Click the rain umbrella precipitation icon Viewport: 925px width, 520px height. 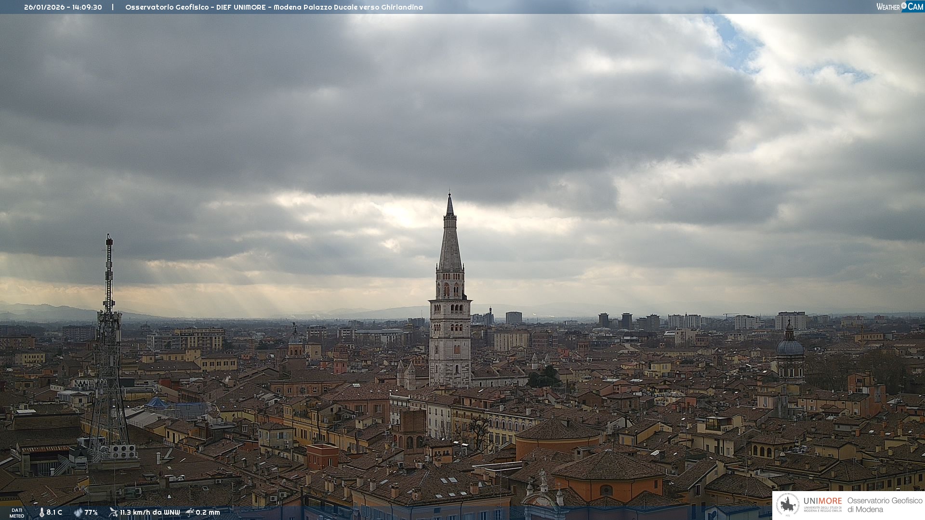190,512
